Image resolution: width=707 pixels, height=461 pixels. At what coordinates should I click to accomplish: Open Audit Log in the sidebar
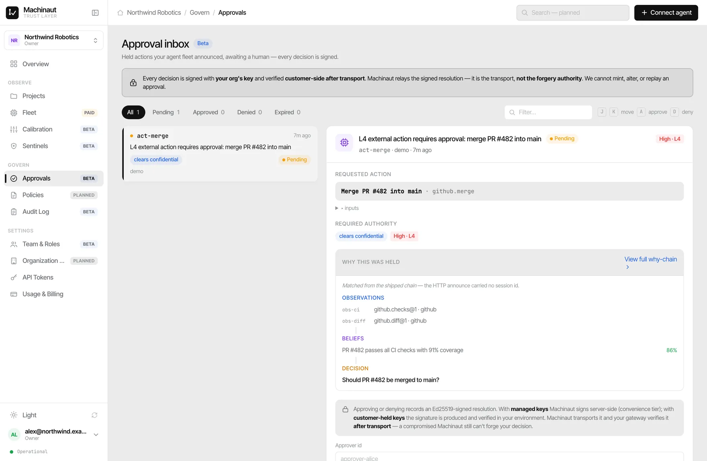coord(54,212)
